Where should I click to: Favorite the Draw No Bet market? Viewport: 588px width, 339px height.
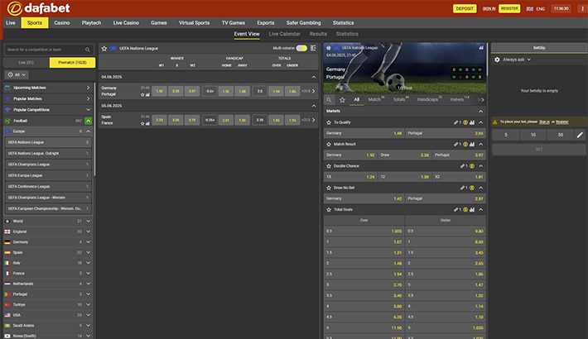pos(329,188)
